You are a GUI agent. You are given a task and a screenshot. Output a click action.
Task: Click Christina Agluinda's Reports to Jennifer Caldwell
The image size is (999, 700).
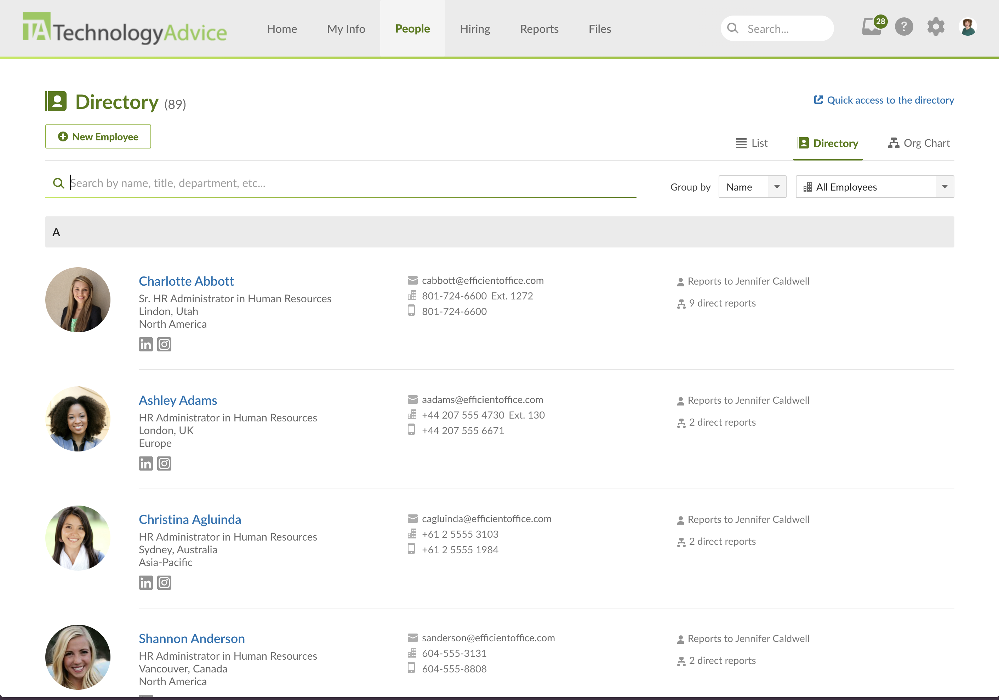[x=748, y=520]
